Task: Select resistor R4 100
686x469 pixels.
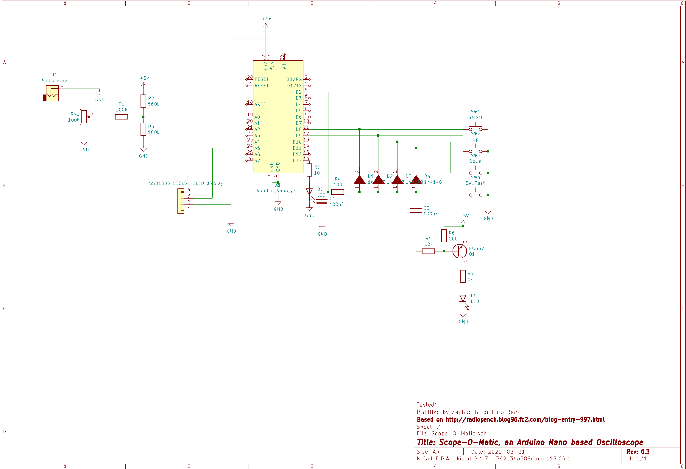Action: point(338,192)
